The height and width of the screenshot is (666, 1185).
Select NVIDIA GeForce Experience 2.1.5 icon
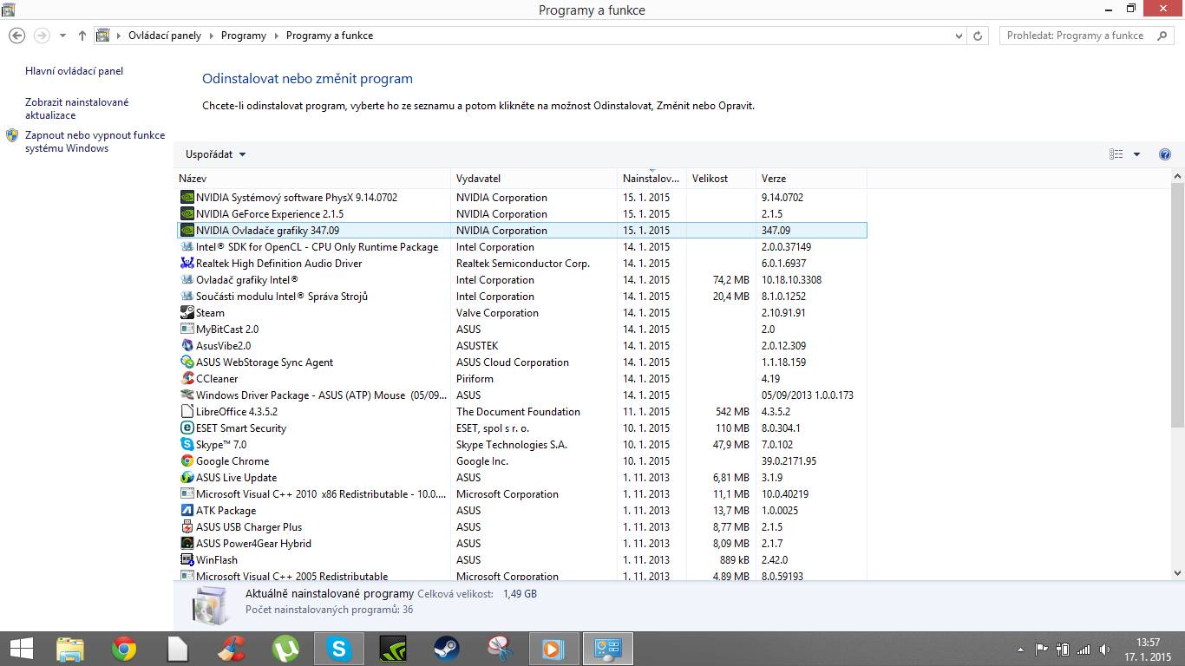tap(187, 214)
